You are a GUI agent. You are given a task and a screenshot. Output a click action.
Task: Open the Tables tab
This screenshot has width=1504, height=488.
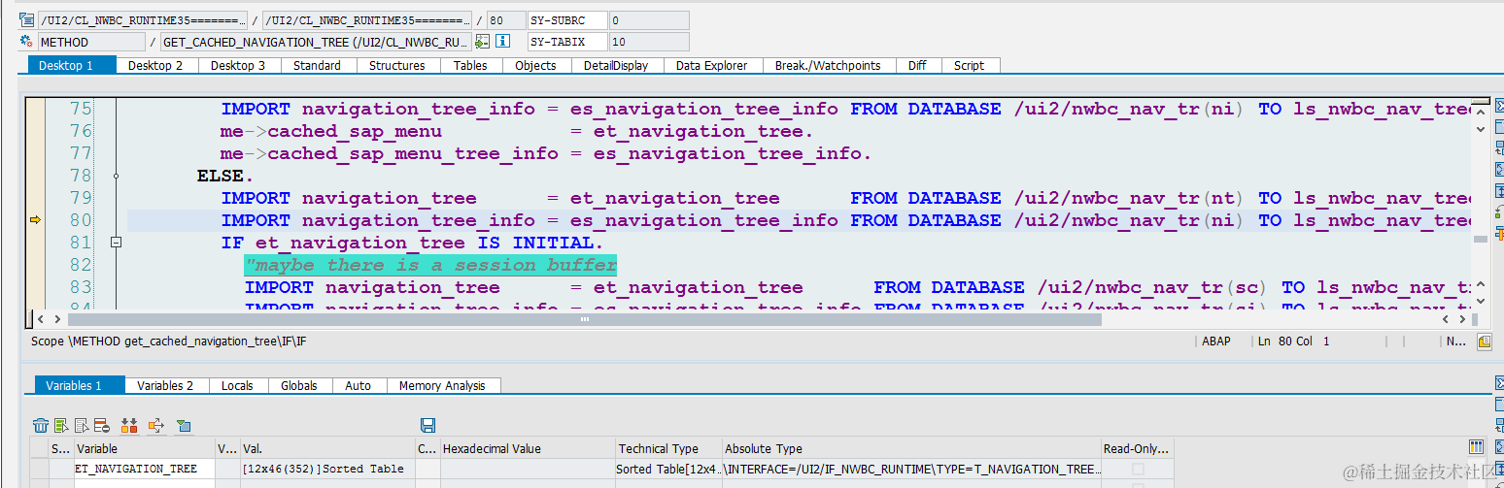470,65
